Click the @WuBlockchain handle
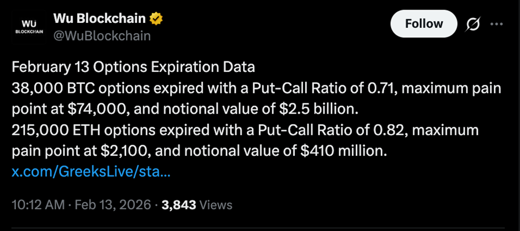The width and height of the screenshot is (520, 231). point(102,36)
